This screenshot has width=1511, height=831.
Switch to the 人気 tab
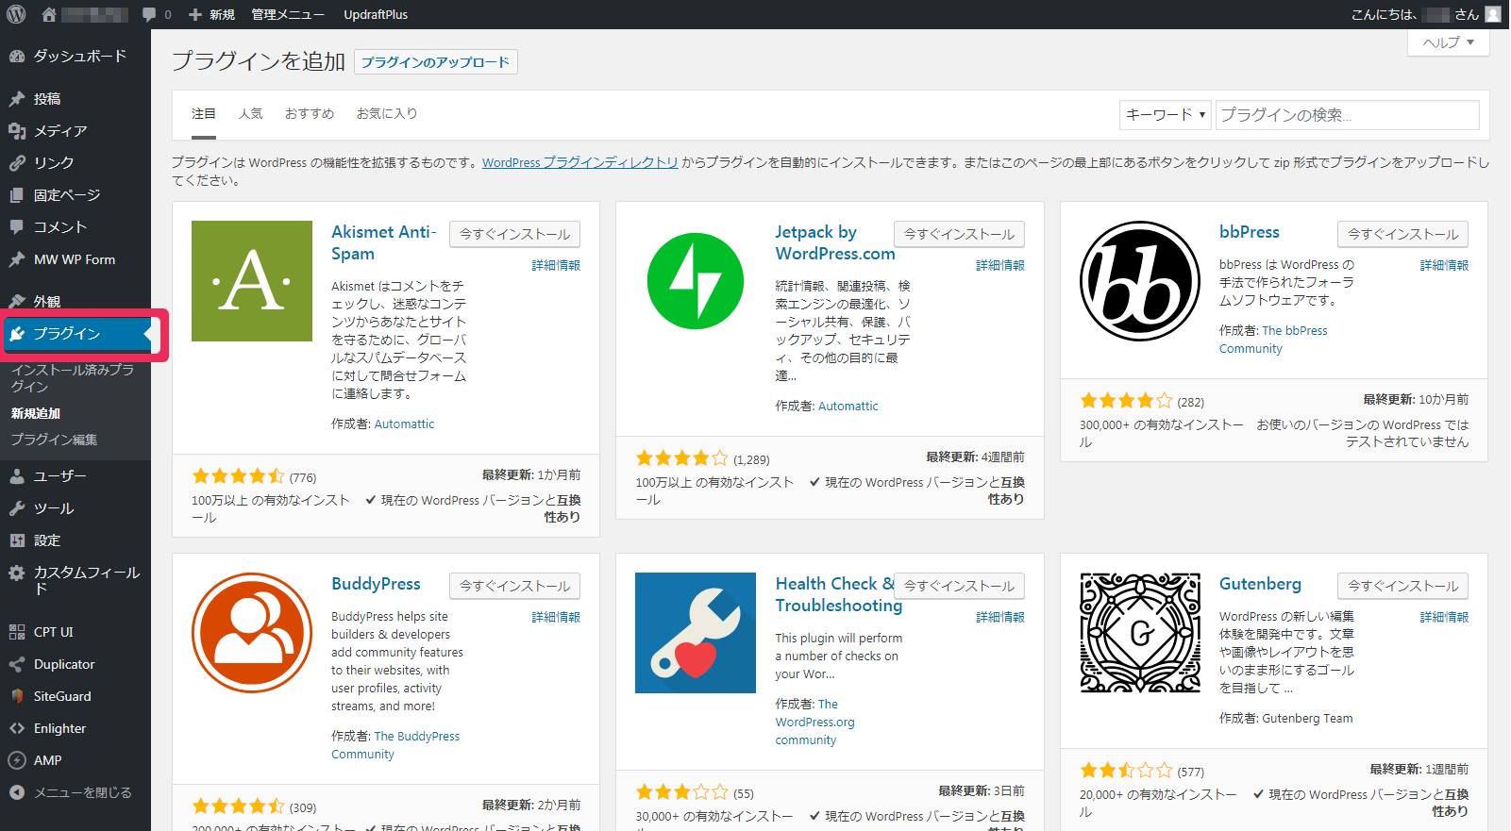250,113
